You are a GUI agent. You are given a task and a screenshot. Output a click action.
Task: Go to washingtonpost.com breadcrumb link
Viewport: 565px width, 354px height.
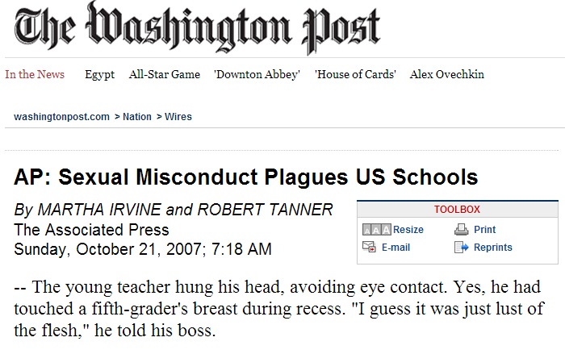point(61,117)
